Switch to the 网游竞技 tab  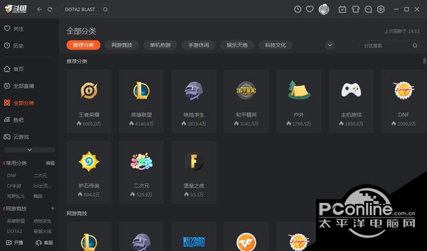pyautogui.click(x=122, y=45)
